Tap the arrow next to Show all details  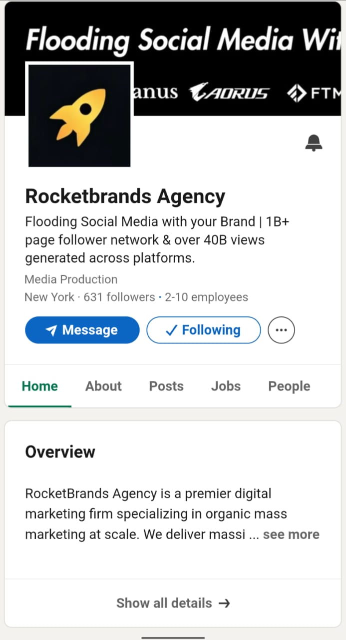(224, 603)
